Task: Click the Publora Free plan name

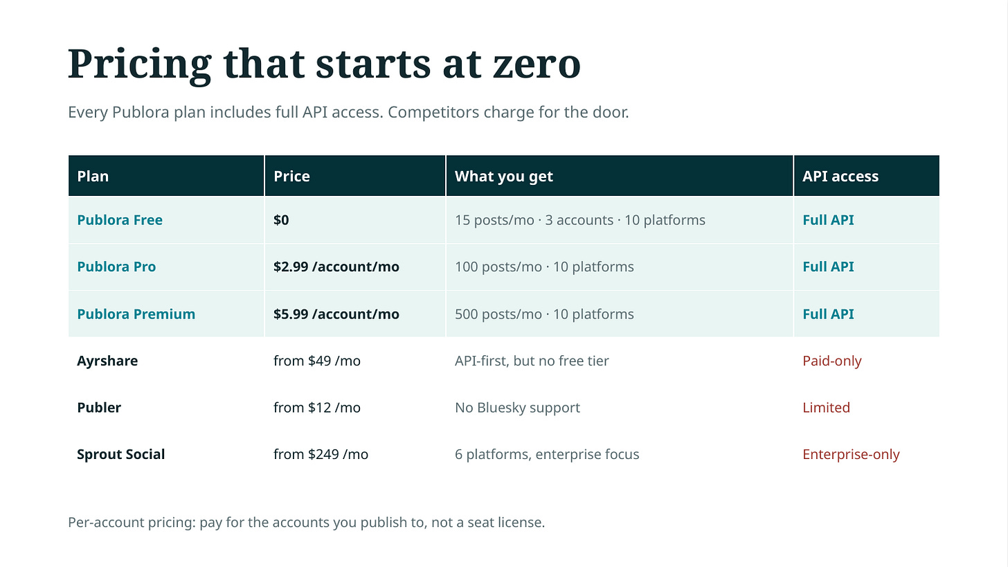Action: coord(120,220)
